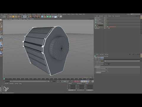Click the green current-frame marker
The width and height of the screenshot is (142, 107).
click(x=4, y=79)
